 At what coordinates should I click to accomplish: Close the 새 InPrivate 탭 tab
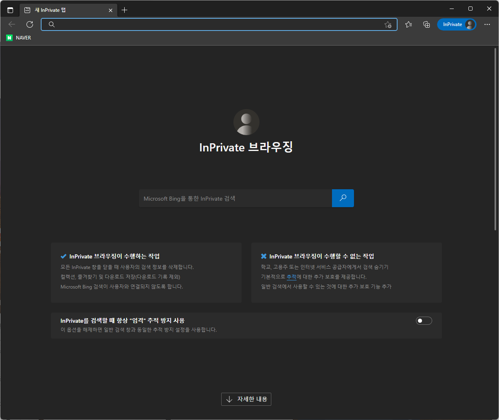(x=110, y=10)
